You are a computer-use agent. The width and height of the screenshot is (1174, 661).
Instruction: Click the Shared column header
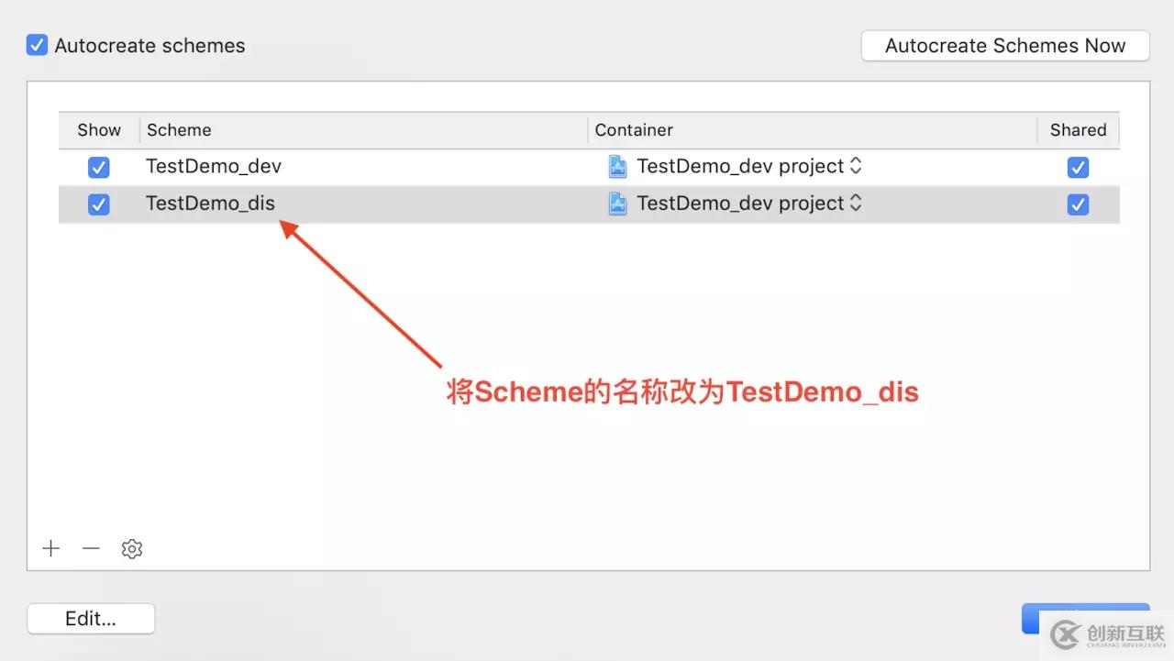click(x=1079, y=130)
